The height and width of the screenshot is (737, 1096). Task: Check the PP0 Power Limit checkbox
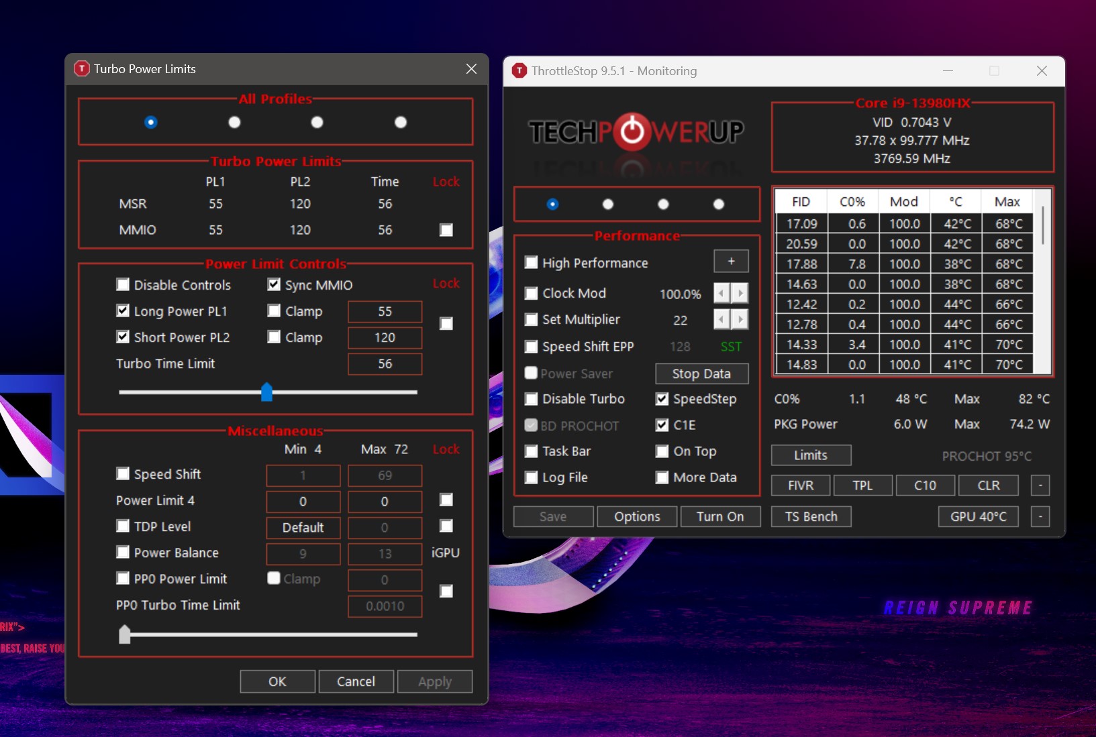(123, 578)
